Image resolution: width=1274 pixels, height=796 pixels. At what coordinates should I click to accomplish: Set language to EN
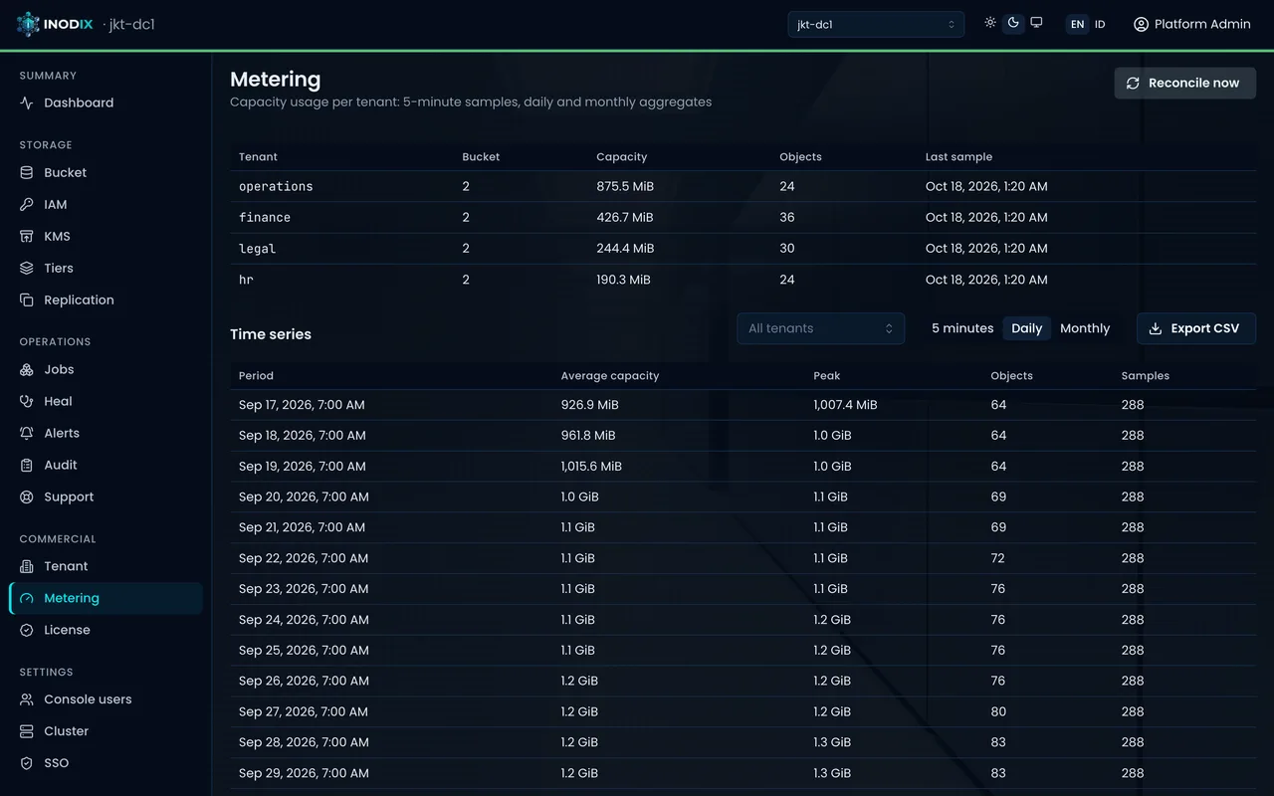(x=1077, y=24)
